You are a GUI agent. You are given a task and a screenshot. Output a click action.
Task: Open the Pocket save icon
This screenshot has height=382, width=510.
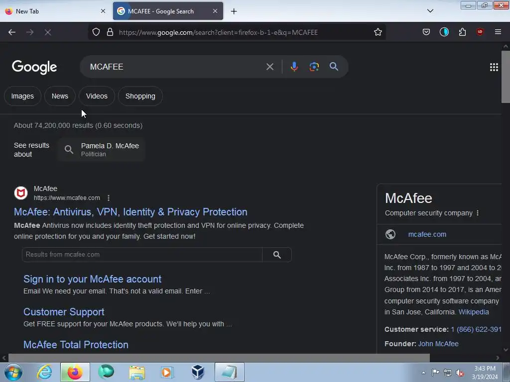pyautogui.click(x=426, y=32)
